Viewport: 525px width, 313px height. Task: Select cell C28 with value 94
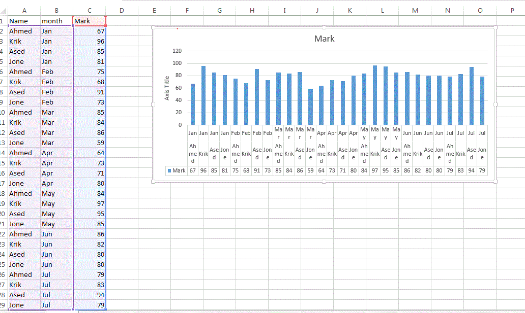coord(90,295)
